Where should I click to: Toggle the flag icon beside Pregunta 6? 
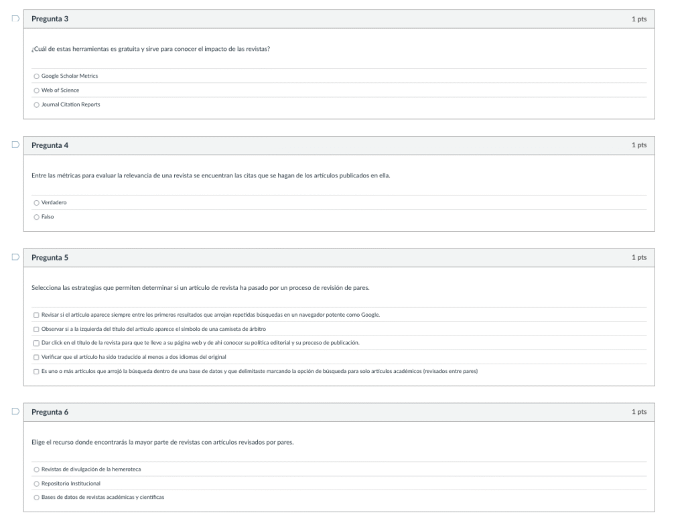[15, 412]
